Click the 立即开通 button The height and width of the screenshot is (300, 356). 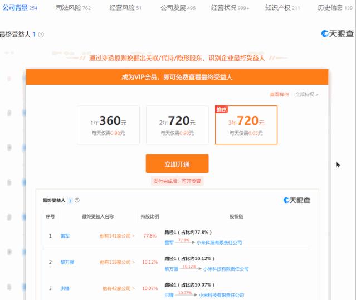coord(177,163)
